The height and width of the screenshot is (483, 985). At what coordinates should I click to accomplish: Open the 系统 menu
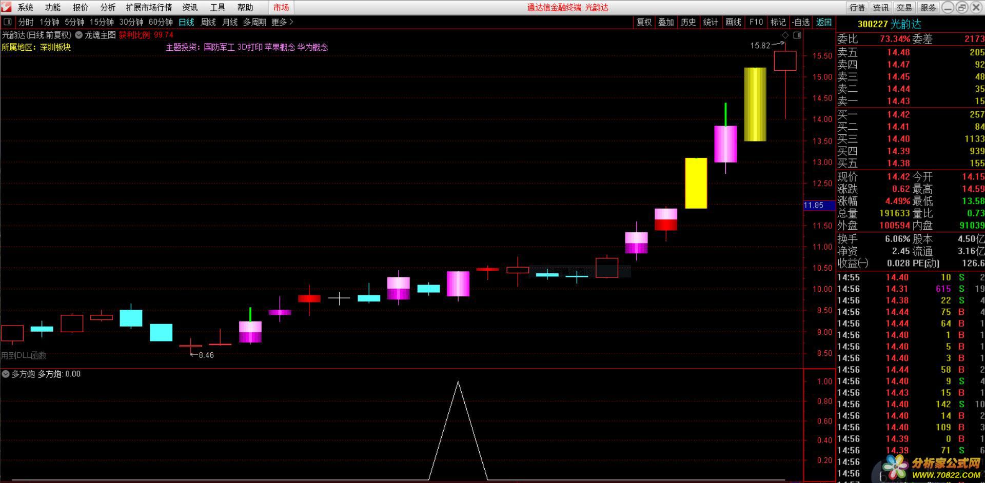point(25,7)
